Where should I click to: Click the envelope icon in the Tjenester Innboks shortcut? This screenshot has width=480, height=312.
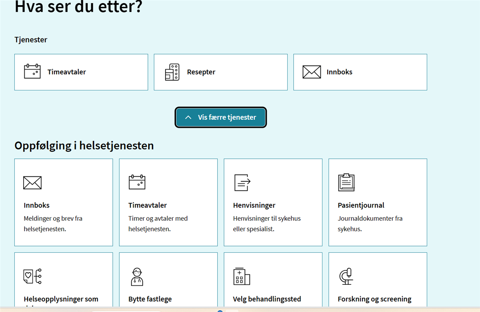[x=312, y=72]
